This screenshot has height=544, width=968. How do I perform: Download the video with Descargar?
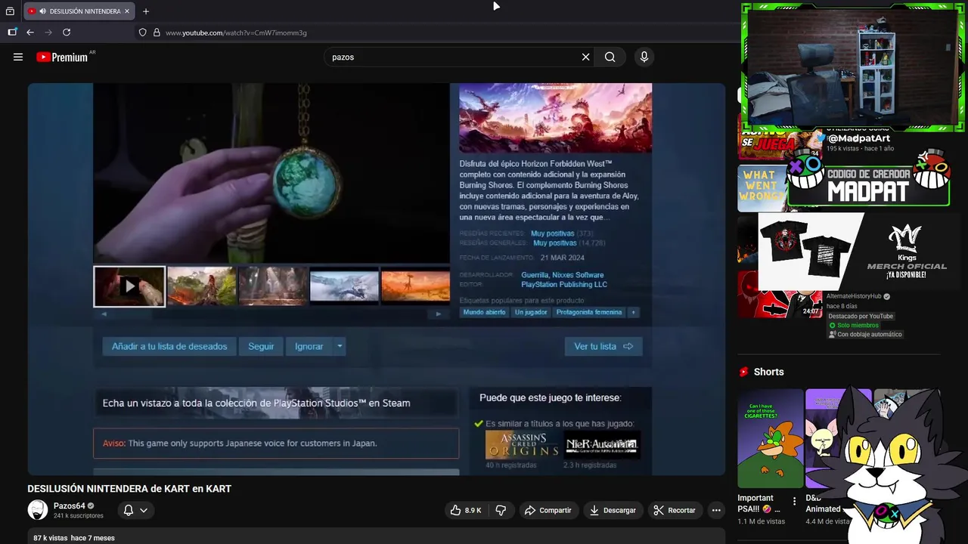(x=613, y=511)
